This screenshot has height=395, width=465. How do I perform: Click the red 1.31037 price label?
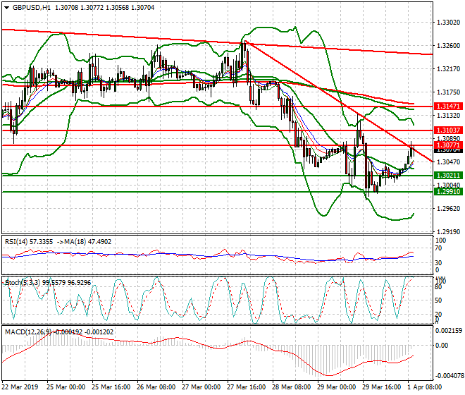pyautogui.click(x=448, y=130)
